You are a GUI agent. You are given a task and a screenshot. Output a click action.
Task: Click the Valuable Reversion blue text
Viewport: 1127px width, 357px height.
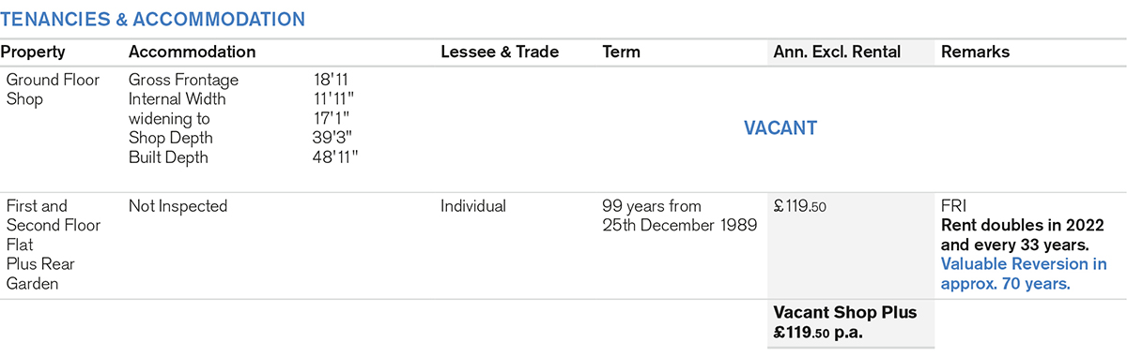point(1024,274)
